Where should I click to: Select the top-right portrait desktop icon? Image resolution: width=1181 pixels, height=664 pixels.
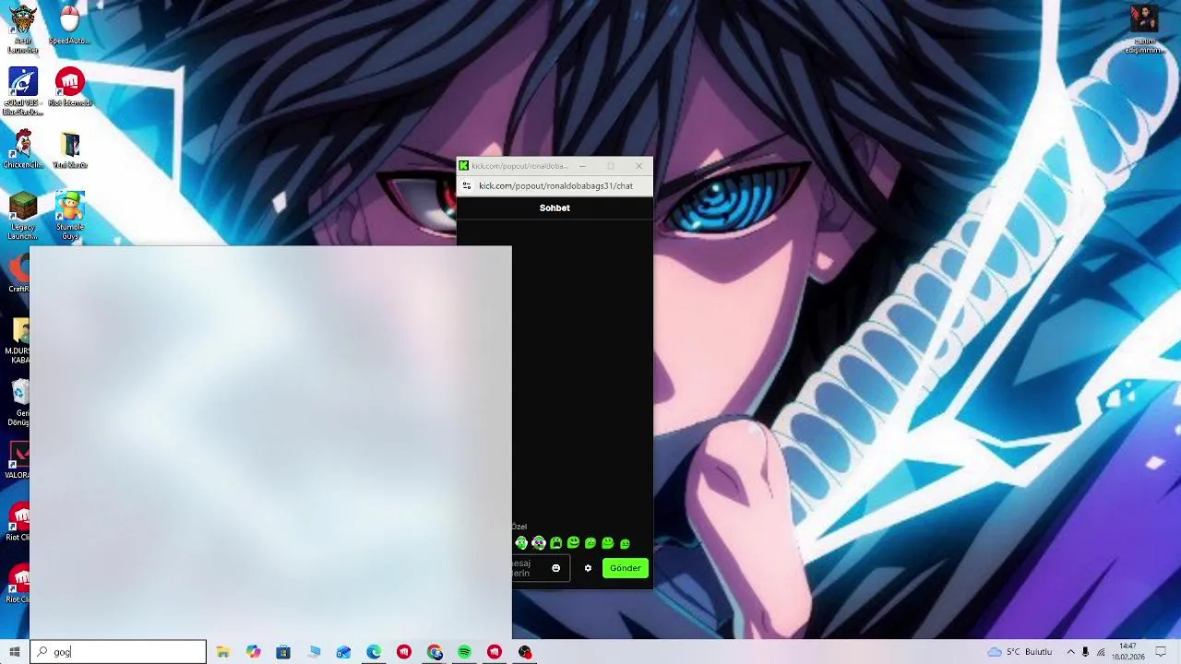[x=1144, y=29]
